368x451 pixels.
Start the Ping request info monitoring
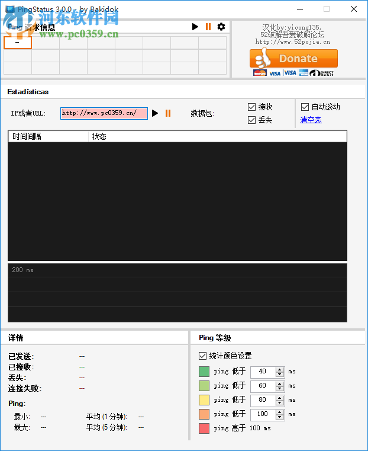pos(195,27)
